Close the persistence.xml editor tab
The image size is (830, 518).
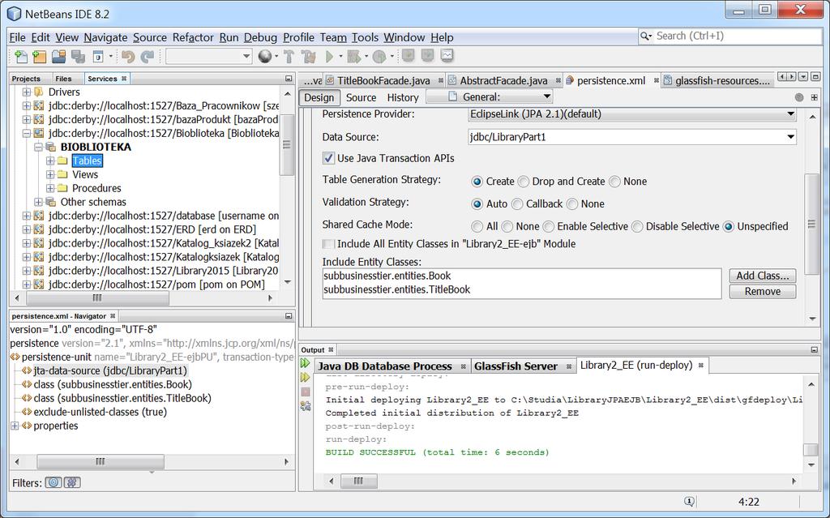(656, 80)
